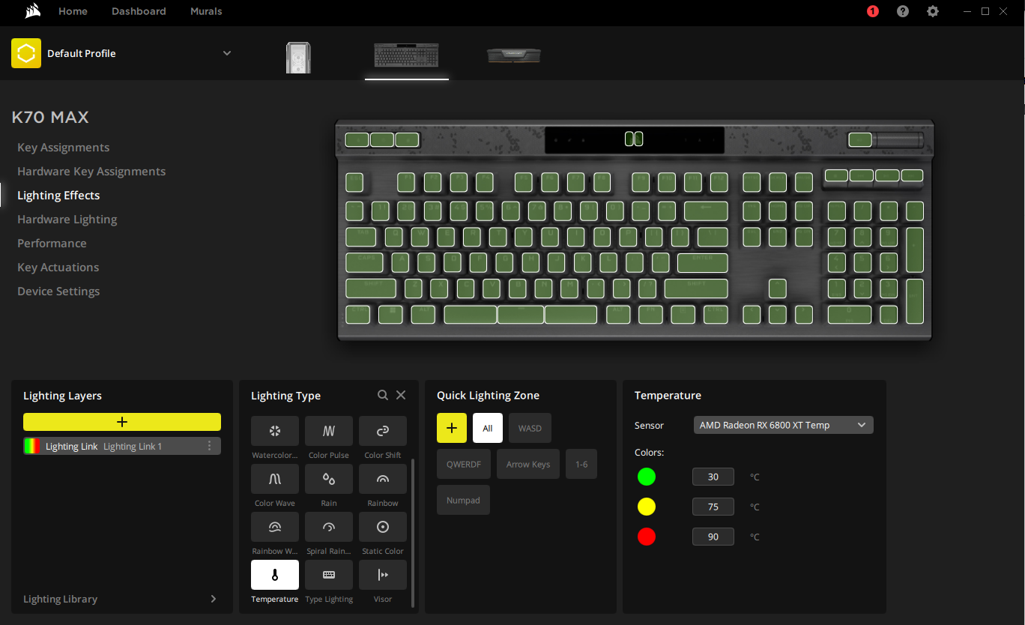Select the Watercolor lighting type icon
Image resolution: width=1025 pixels, height=625 pixels.
[x=275, y=431]
